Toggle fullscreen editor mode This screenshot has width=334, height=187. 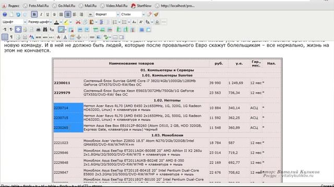[x=18, y=30]
